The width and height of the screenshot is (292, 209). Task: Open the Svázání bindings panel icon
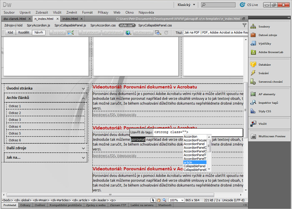[x=253, y=73]
